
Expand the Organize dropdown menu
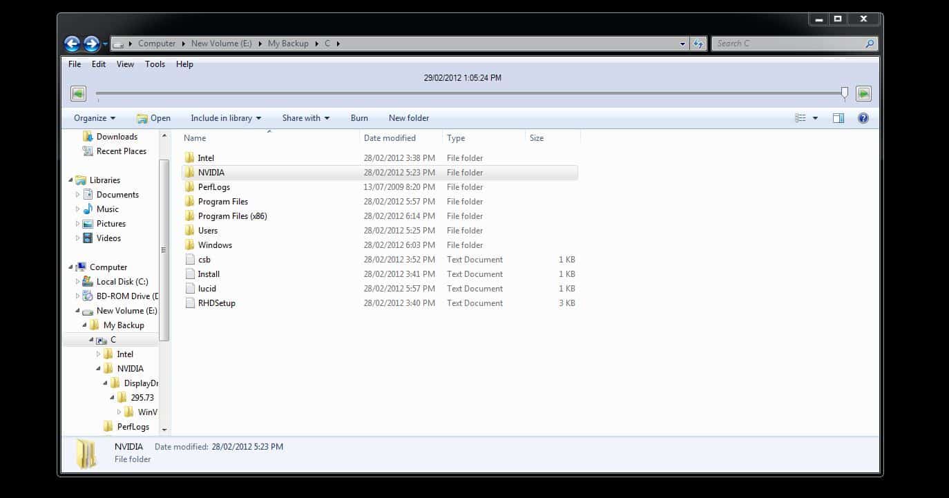coord(95,118)
